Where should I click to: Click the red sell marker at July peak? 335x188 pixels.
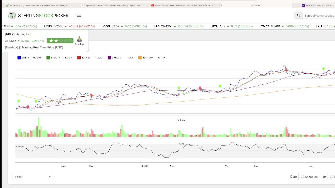286,70
